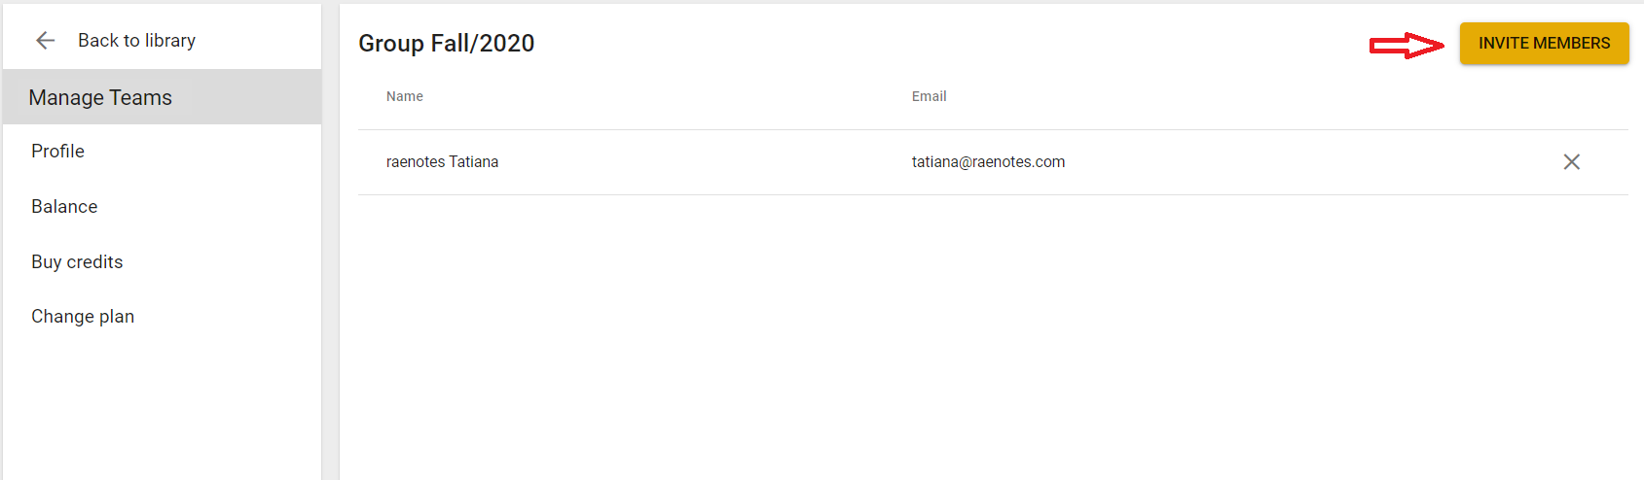Remove raenotes Tatiana with the X icon
This screenshot has width=1644, height=480.
click(x=1571, y=162)
